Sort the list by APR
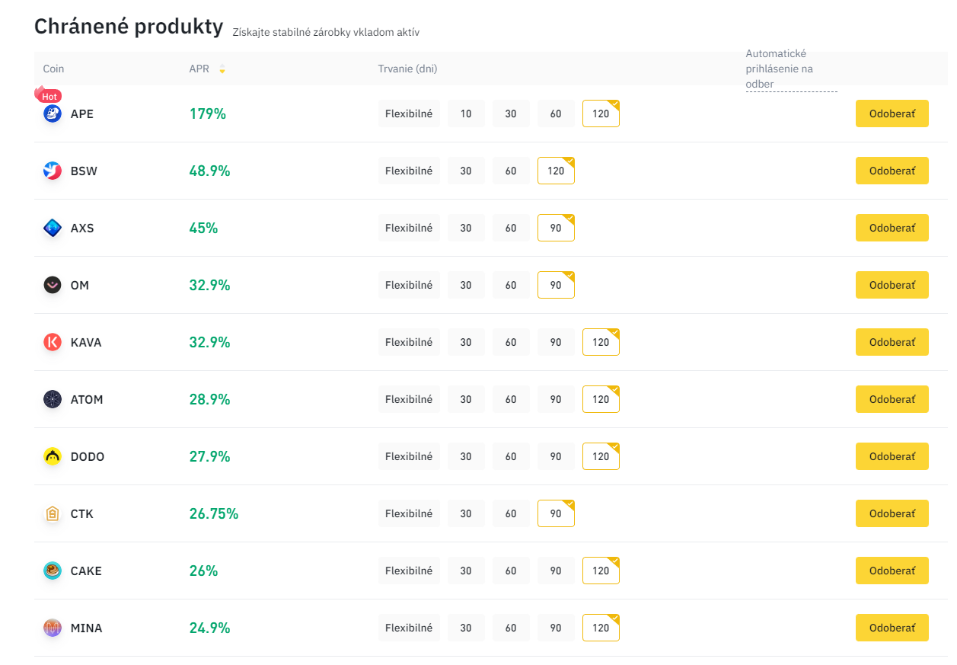The image size is (957, 665). tap(222, 69)
